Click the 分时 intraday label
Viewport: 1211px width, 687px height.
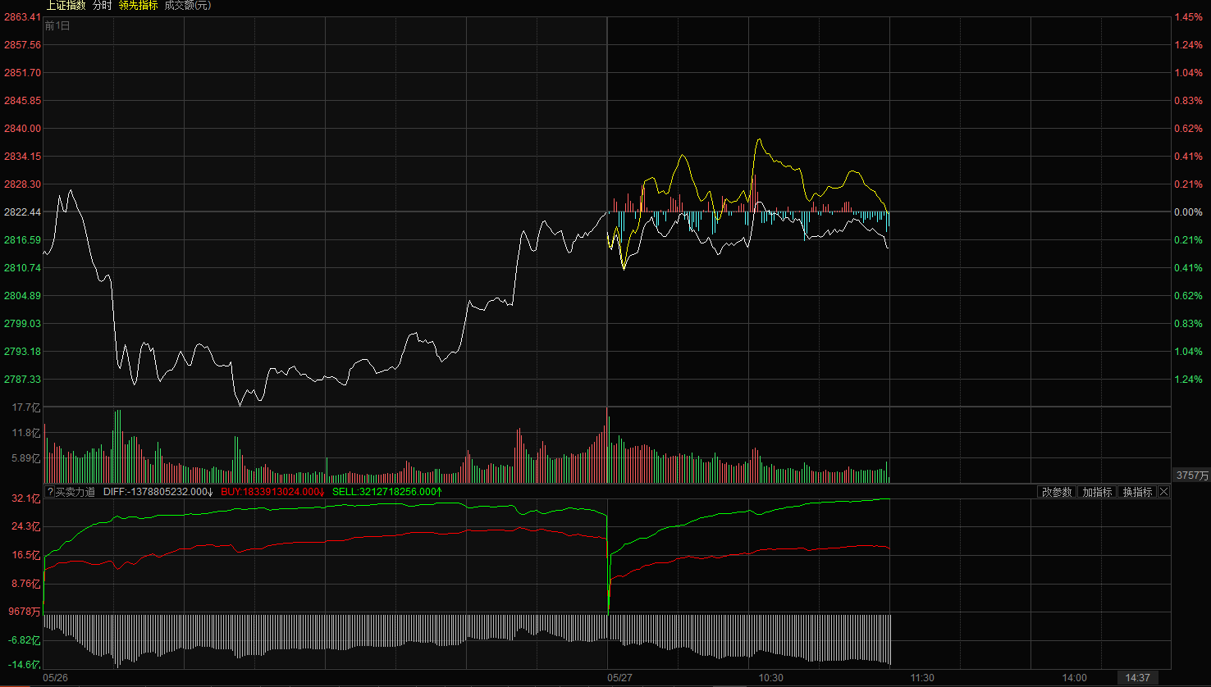click(x=102, y=6)
